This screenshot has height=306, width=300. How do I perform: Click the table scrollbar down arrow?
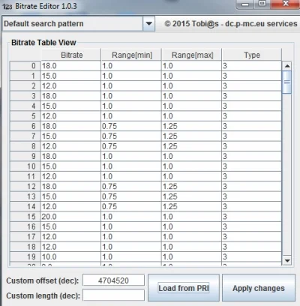(x=287, y=261)
